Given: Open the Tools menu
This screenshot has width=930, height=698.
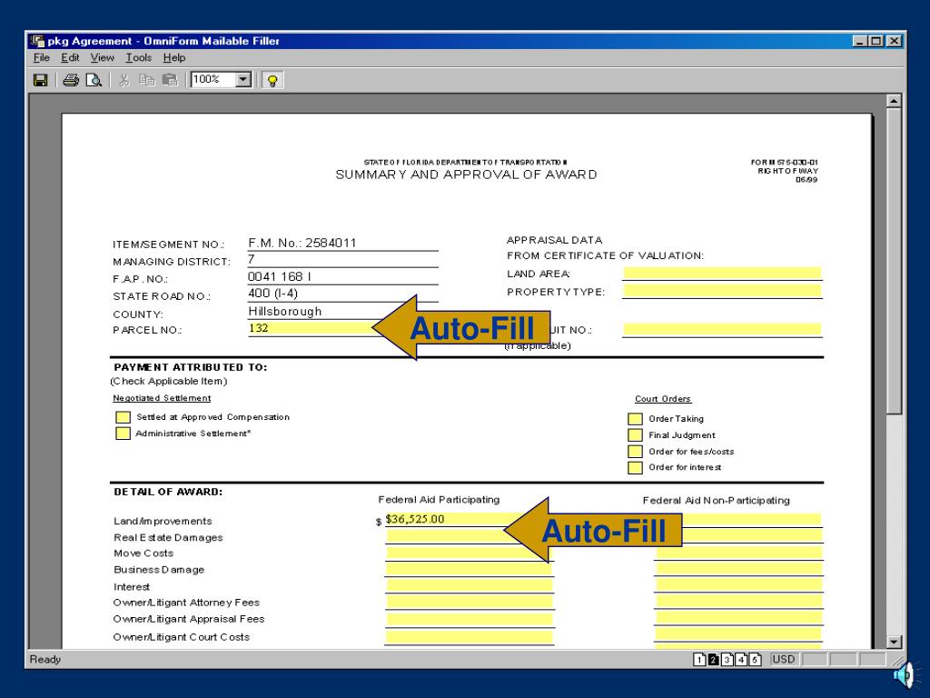Looking at the screenshot, I should 139,57.
